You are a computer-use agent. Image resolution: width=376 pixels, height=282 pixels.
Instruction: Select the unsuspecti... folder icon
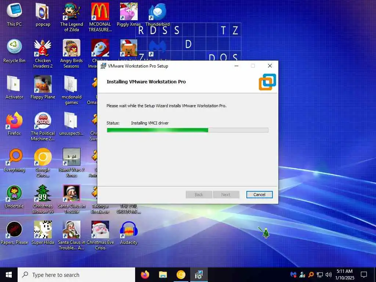[72, 123]
